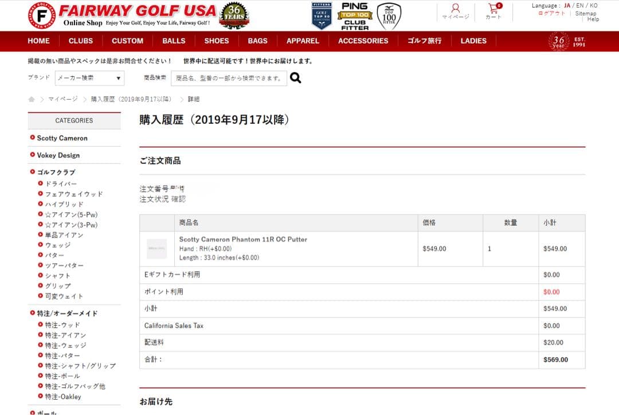Open the CLUBS menu
619x415 pixels.
(x=81, y=41)
